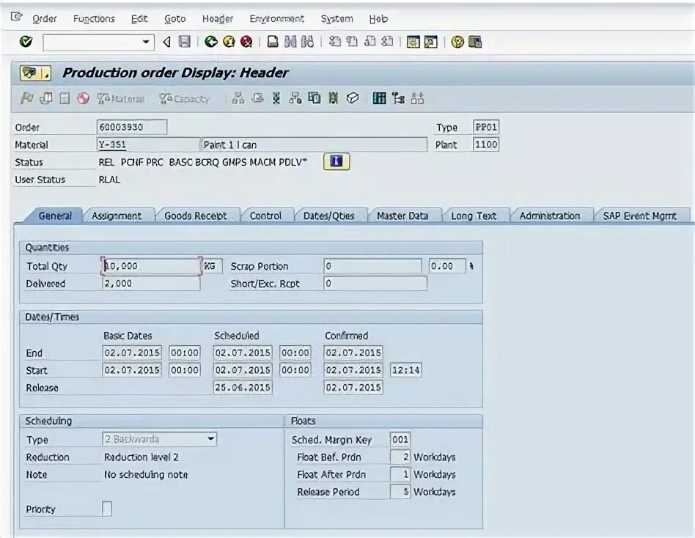Open the Header menu
This screenshot has height=538, width=695.
pyautogui.click(x=217, y=18)
